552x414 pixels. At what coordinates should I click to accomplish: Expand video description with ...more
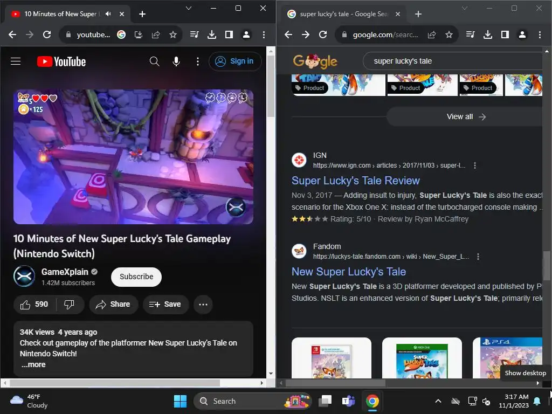(x=33, y=365)
